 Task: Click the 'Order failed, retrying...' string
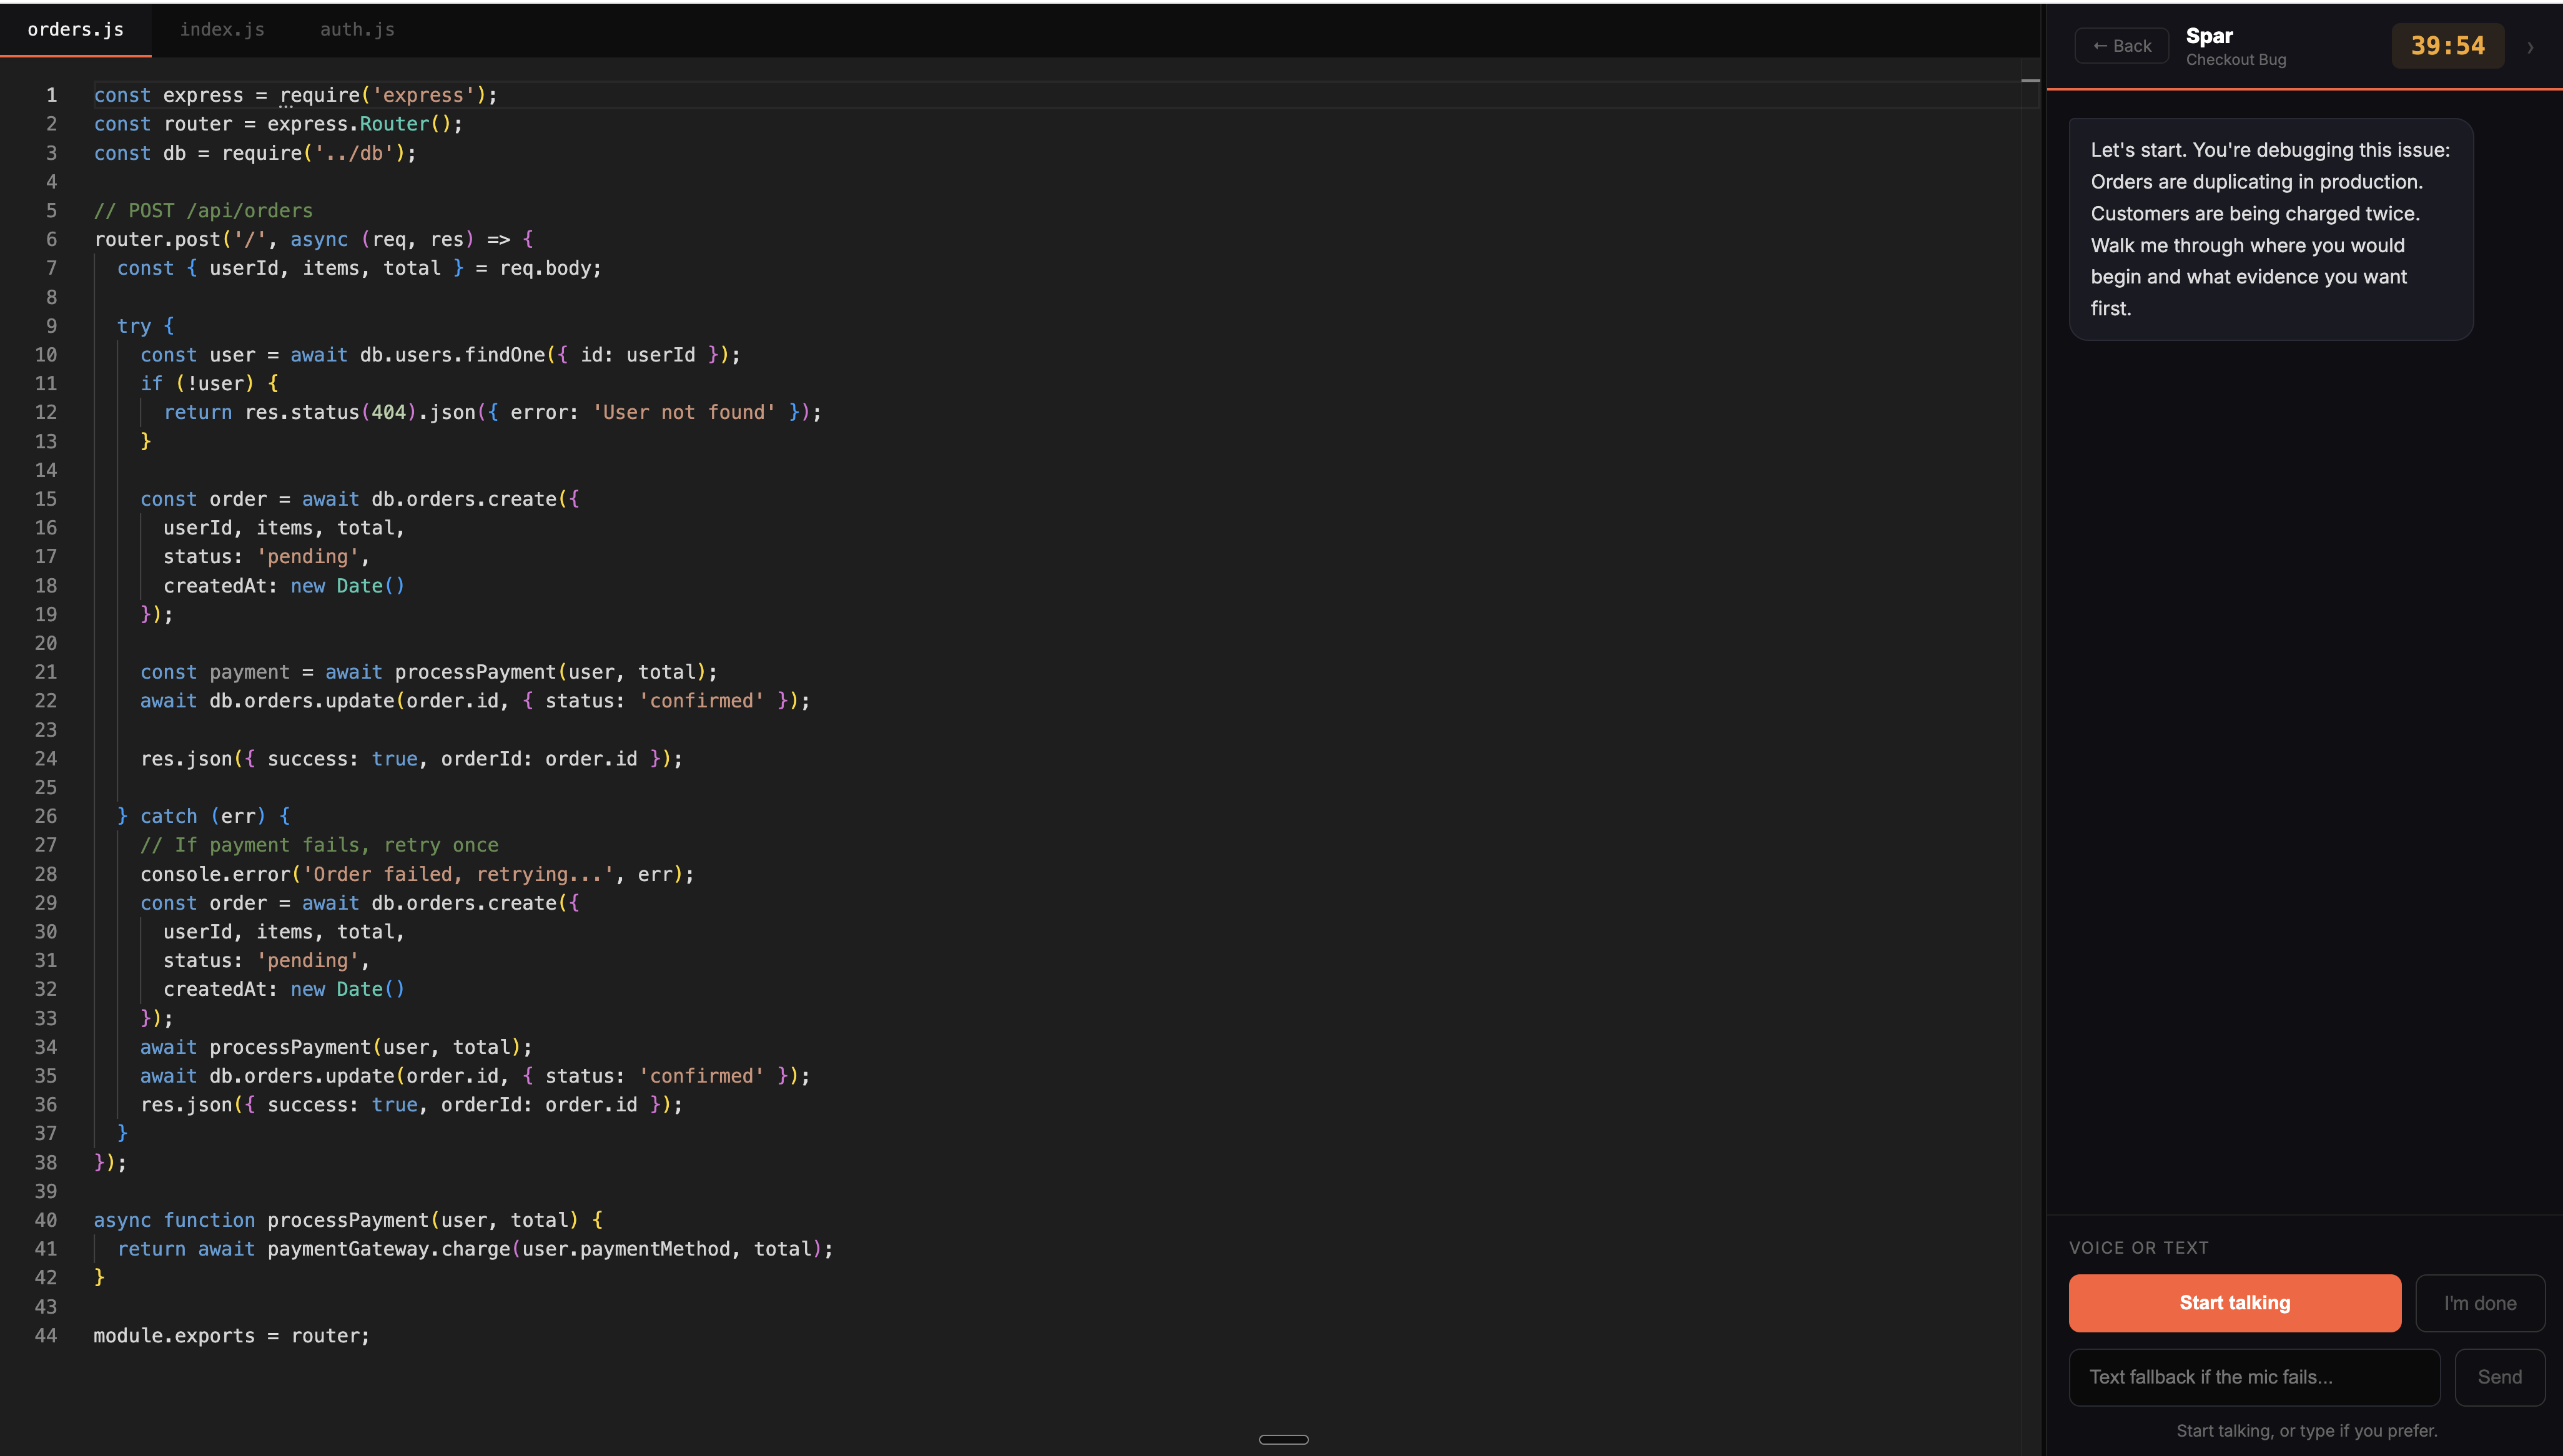click(458, 874)
